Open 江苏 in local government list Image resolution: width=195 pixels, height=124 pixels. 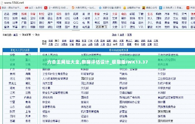click(x=12, y=93)
